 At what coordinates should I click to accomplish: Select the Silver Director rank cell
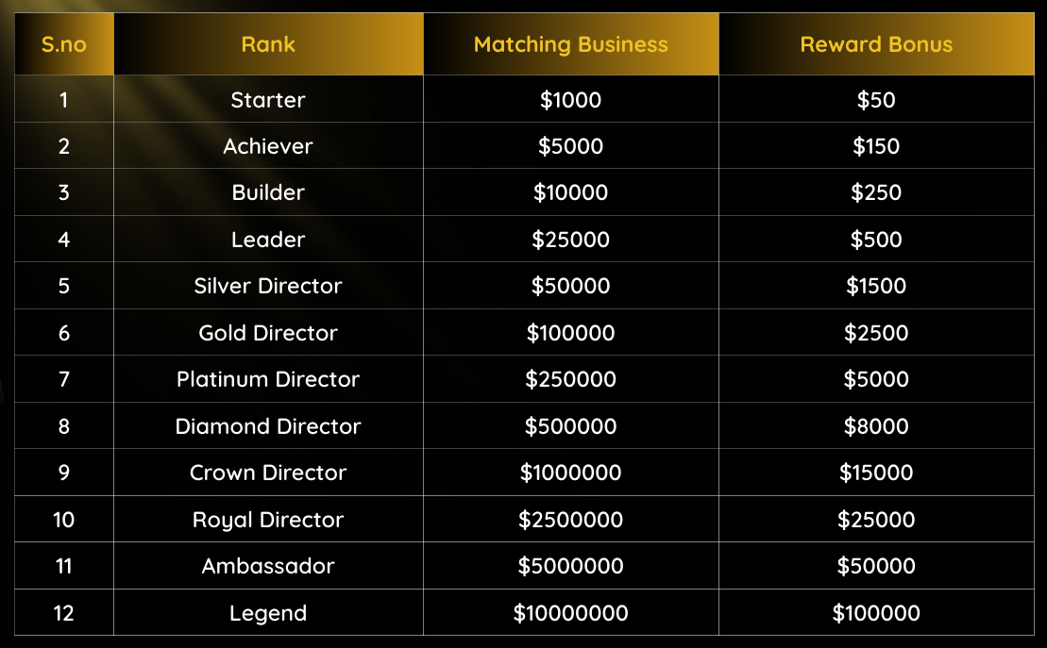(268, 286)
